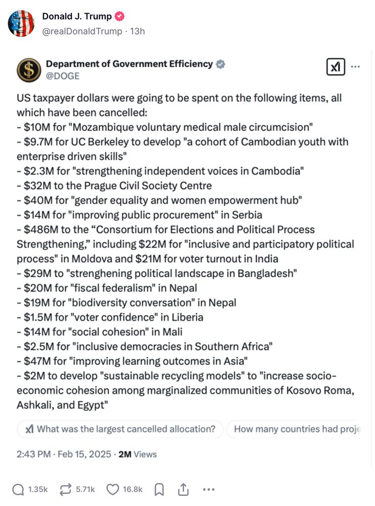Repost Trump's post
Viewport: 375px width, 506px height.
(x=64, y=489)
